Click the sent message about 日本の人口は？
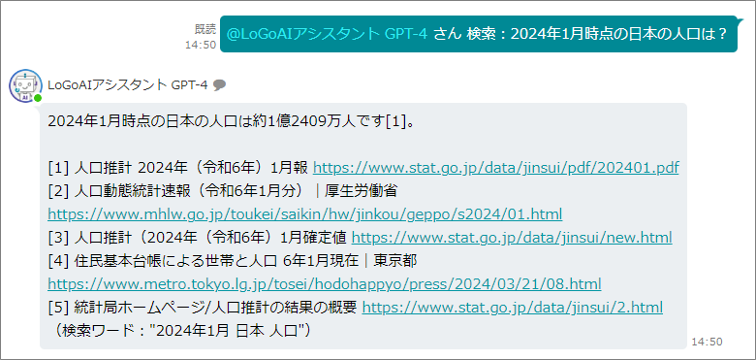This screenshot has height=360, width=756. click(x=479, y=34)
